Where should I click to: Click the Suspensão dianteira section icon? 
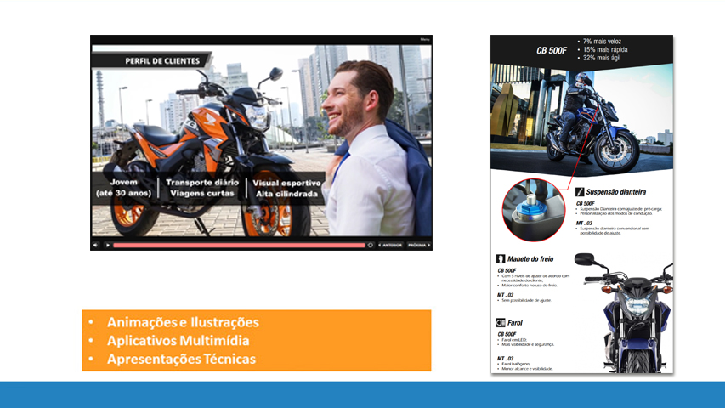581,192
